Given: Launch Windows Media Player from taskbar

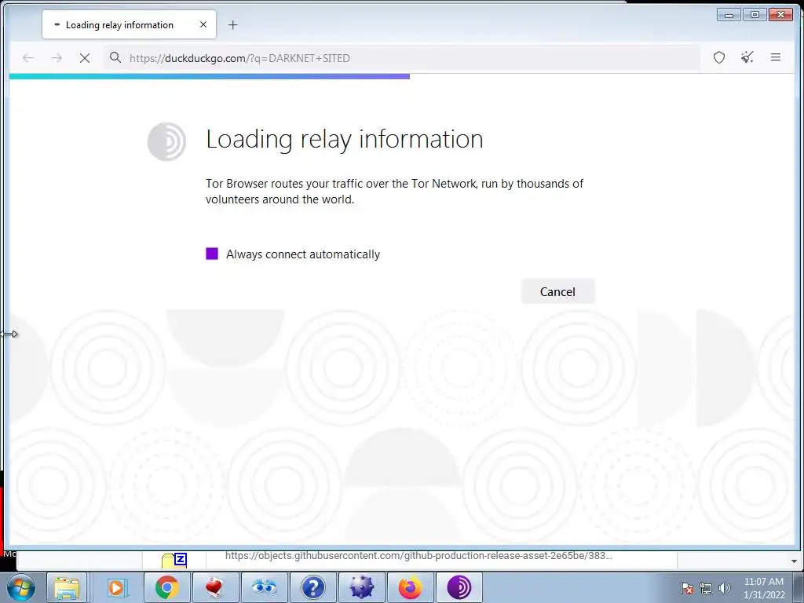Looking at the screenshot, I should pos(118,587).
